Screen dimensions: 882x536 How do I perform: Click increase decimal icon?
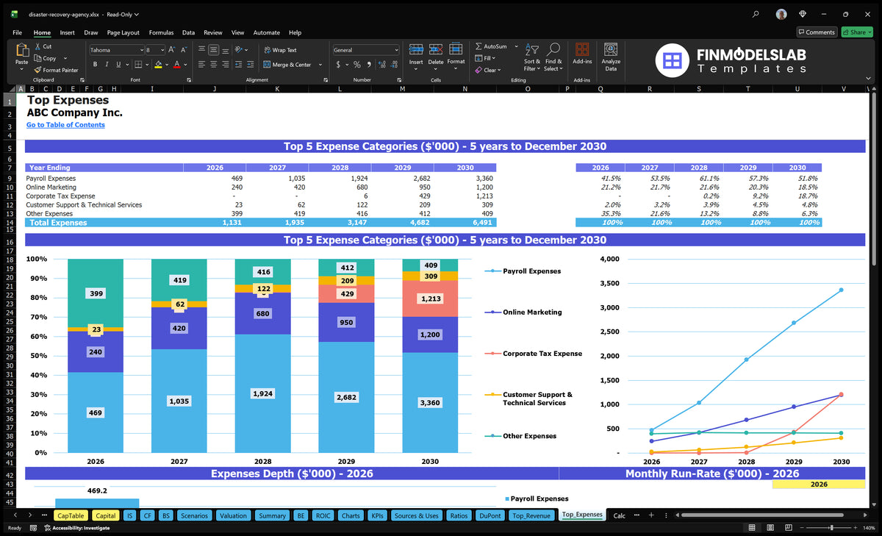click(381, 65)
